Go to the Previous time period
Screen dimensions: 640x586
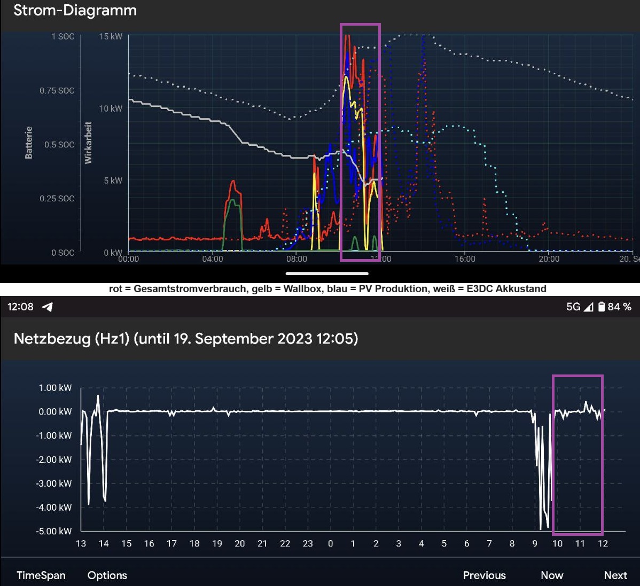coord(484,575)
